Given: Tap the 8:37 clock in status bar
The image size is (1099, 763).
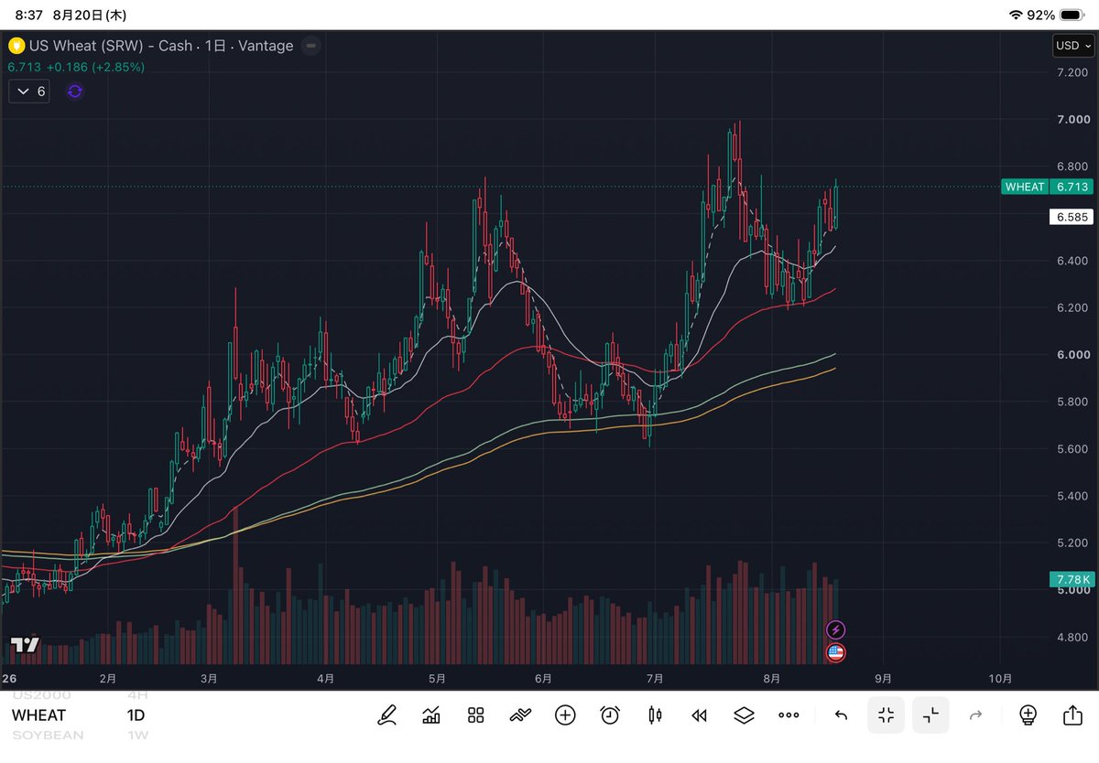Looking at the screenshot, I should [x=28, y=16].
